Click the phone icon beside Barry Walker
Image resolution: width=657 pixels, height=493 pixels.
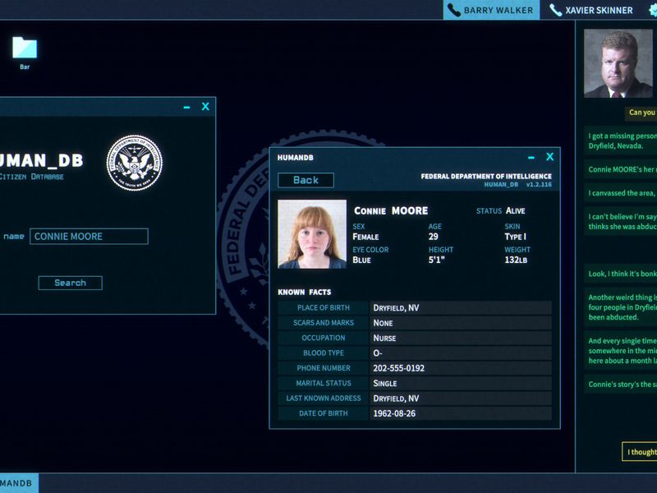pyautogui.click(x=454, y=10)
